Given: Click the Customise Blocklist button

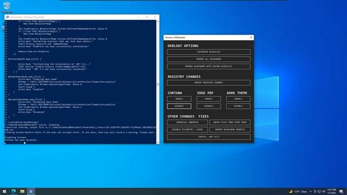Looking at the screenshot, I should (x=209, y=52).
